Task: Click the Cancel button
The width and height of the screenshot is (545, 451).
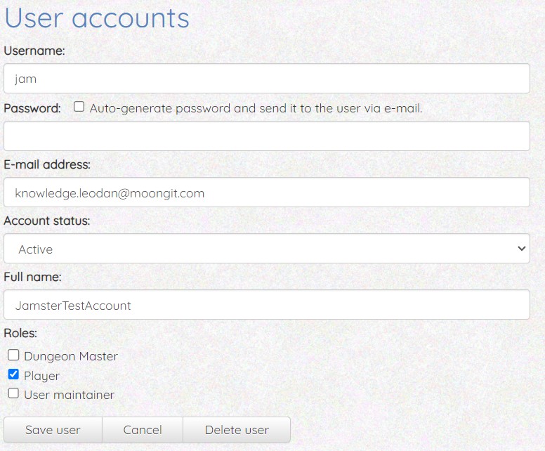Action: click(x=143, y=430)
